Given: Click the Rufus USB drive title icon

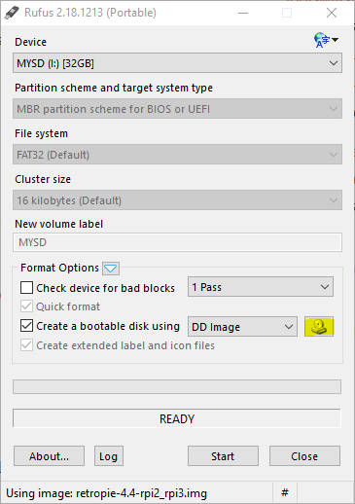Looking at the screenshot, I should [x=12, y=13].
